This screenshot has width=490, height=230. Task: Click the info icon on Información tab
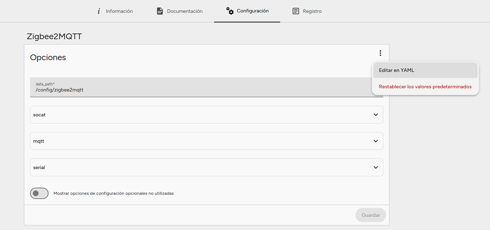tap(99, 11)
